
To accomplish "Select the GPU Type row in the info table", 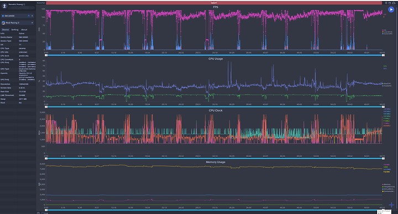I will coord(18,69).
